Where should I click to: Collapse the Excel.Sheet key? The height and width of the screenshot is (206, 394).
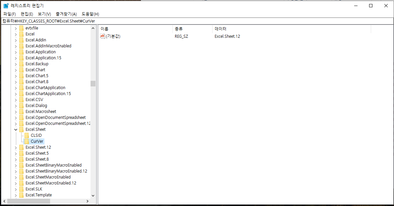click(16, 129)
